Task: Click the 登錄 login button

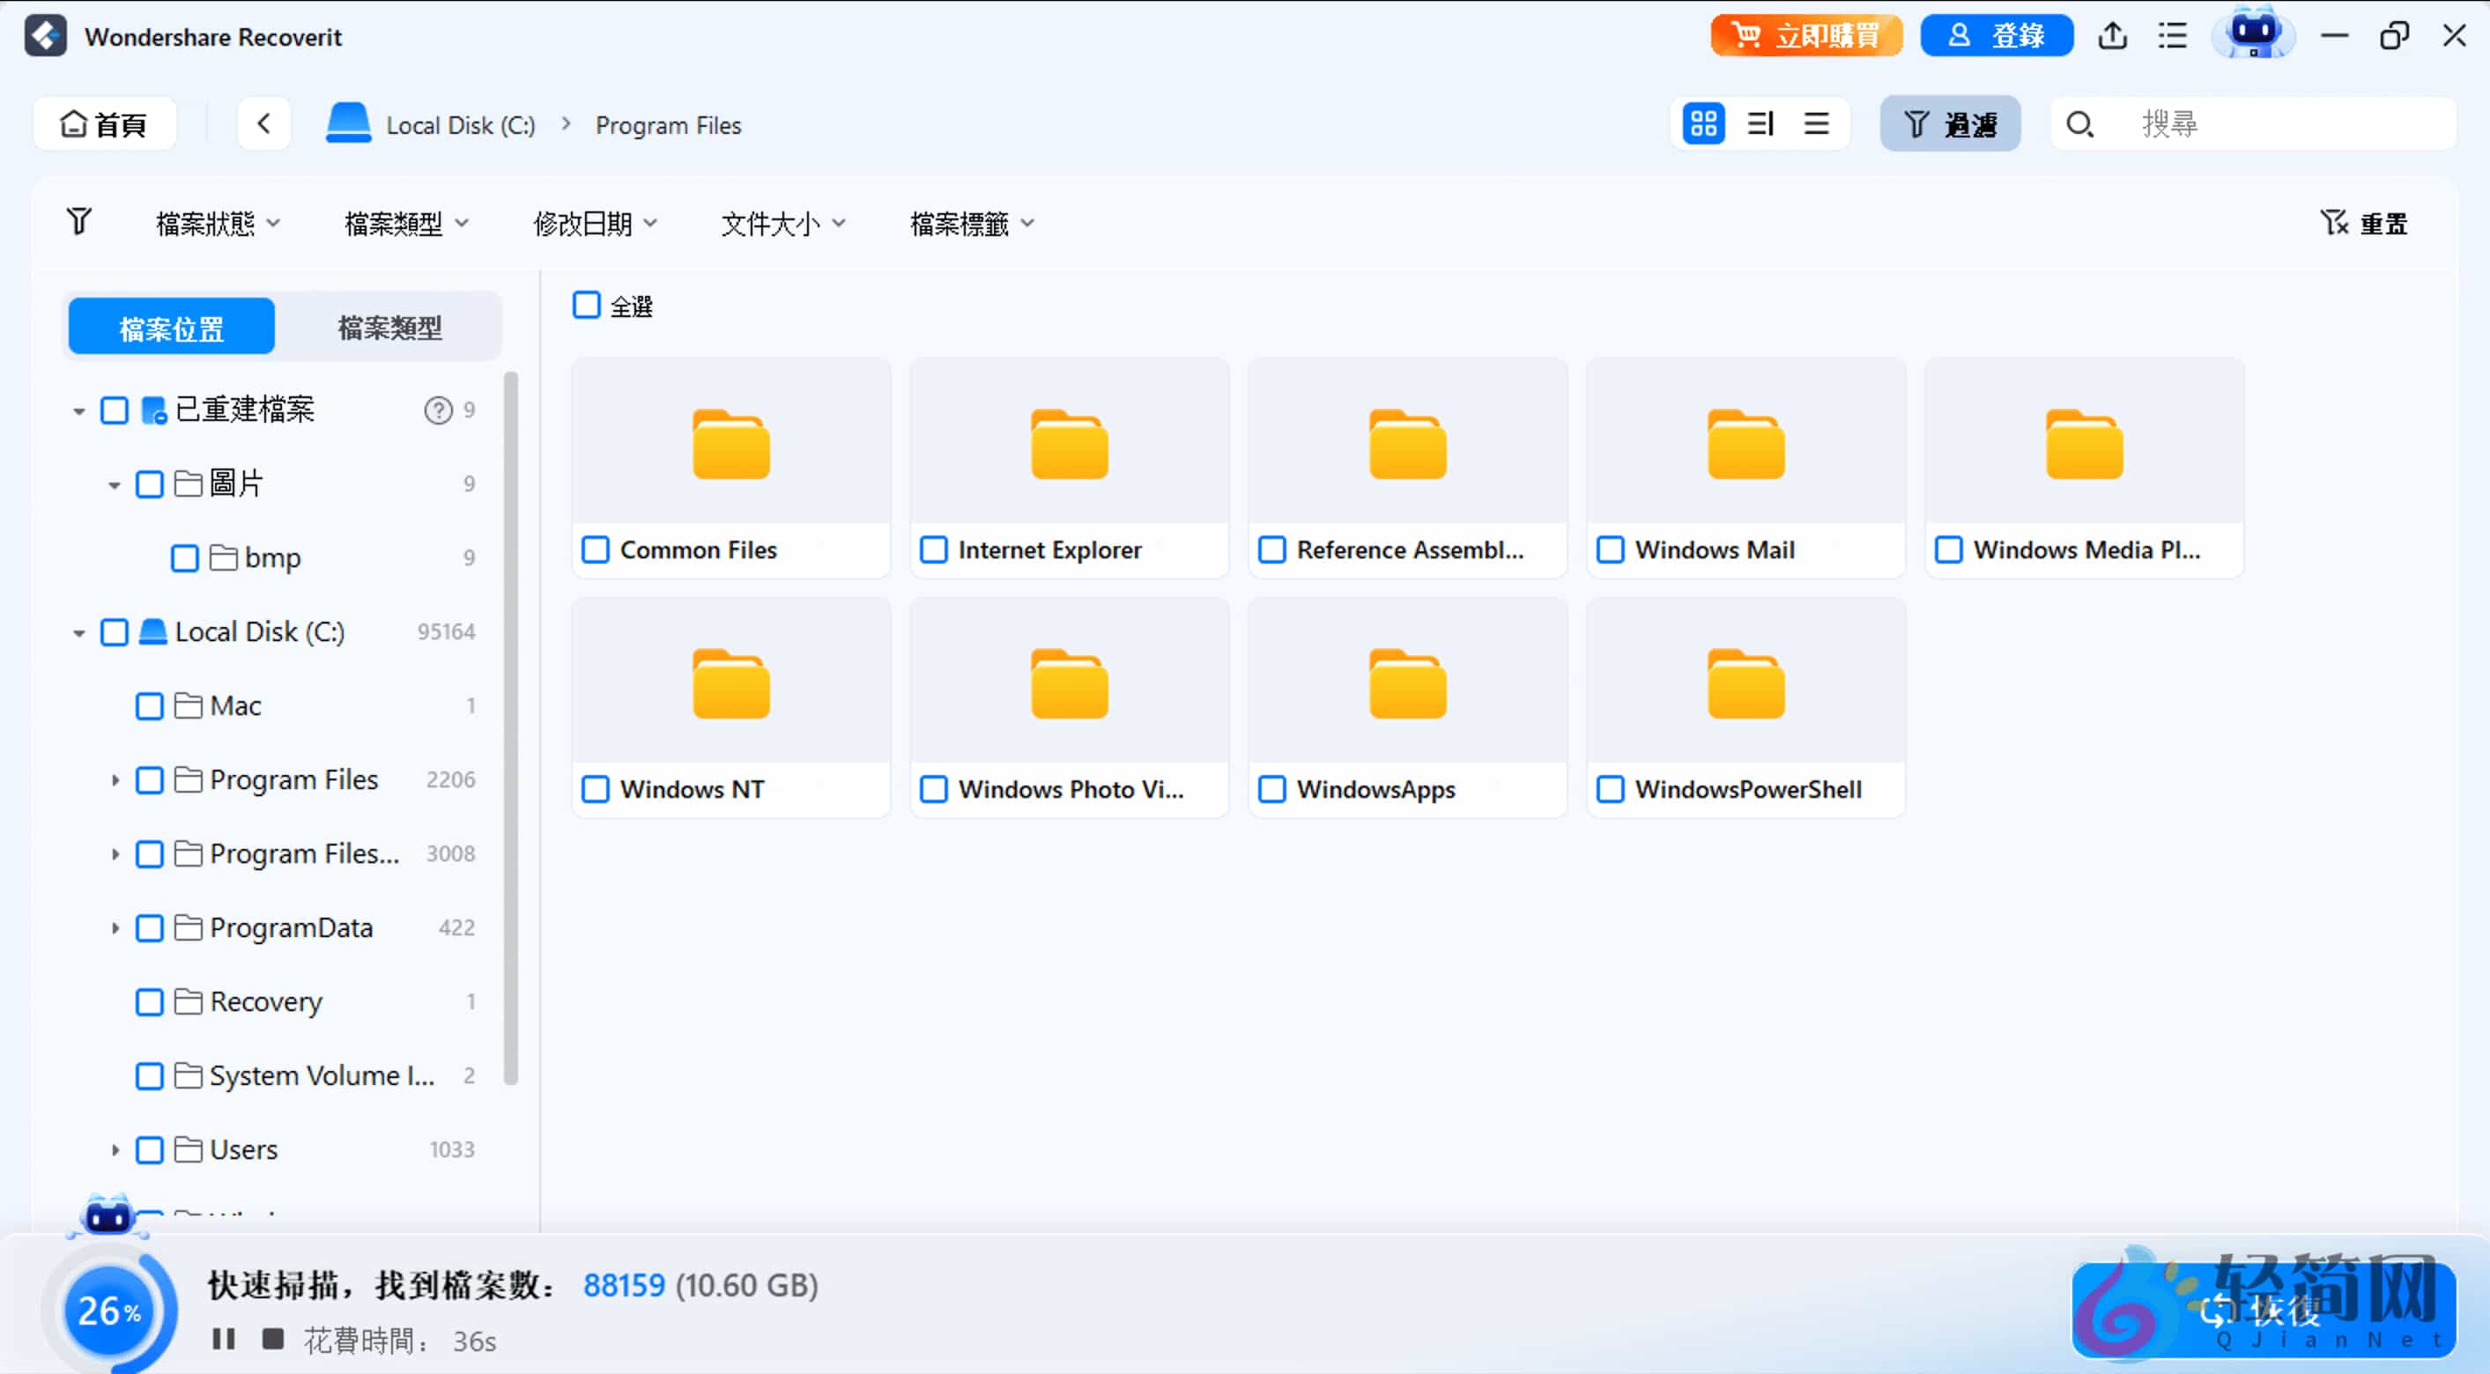Action: [1996, 36]
